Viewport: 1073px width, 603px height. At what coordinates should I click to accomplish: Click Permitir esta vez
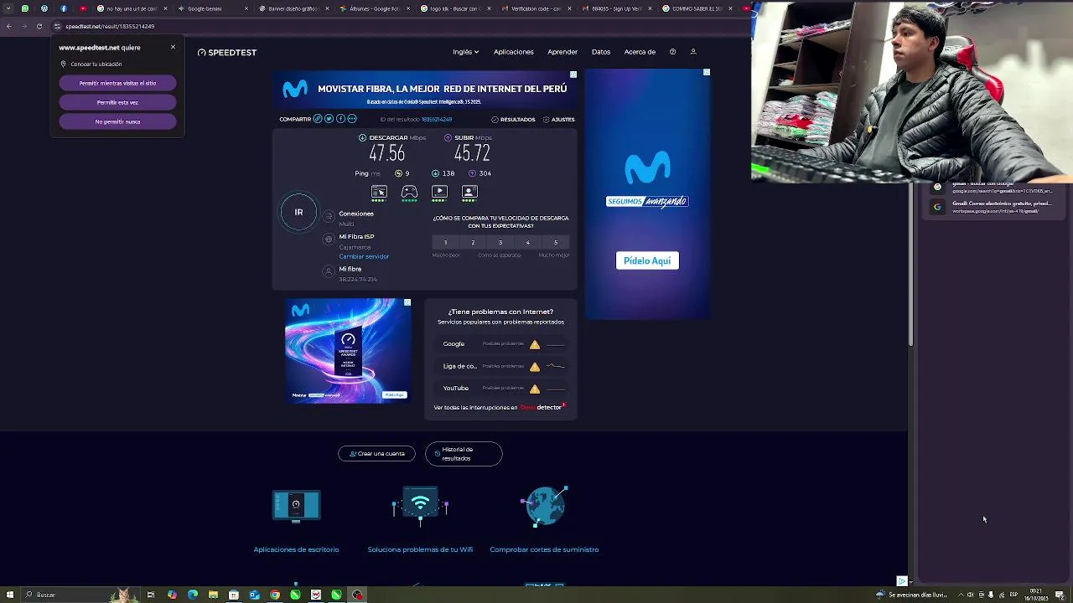tap(117, 102)
